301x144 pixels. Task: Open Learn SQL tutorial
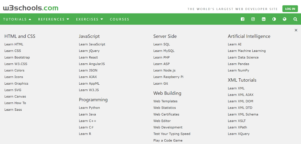(162, 44)
